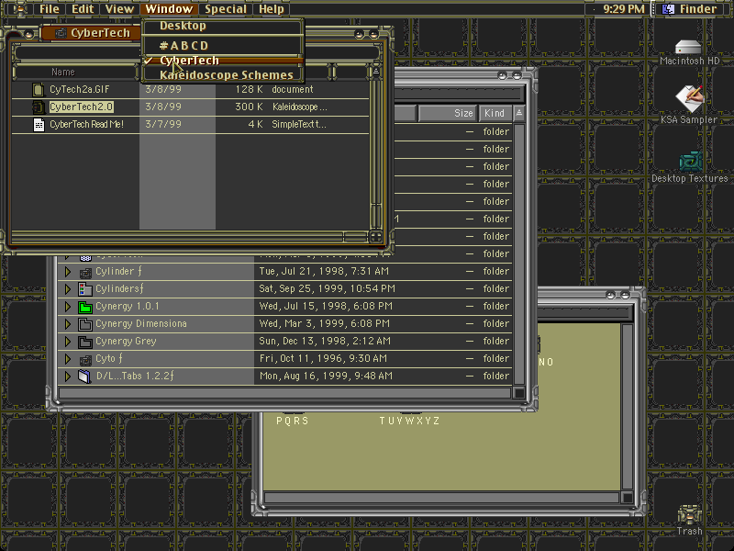Expand the Cynergy Dimensiona folder
Screen dimensions: 734x551
67,324
